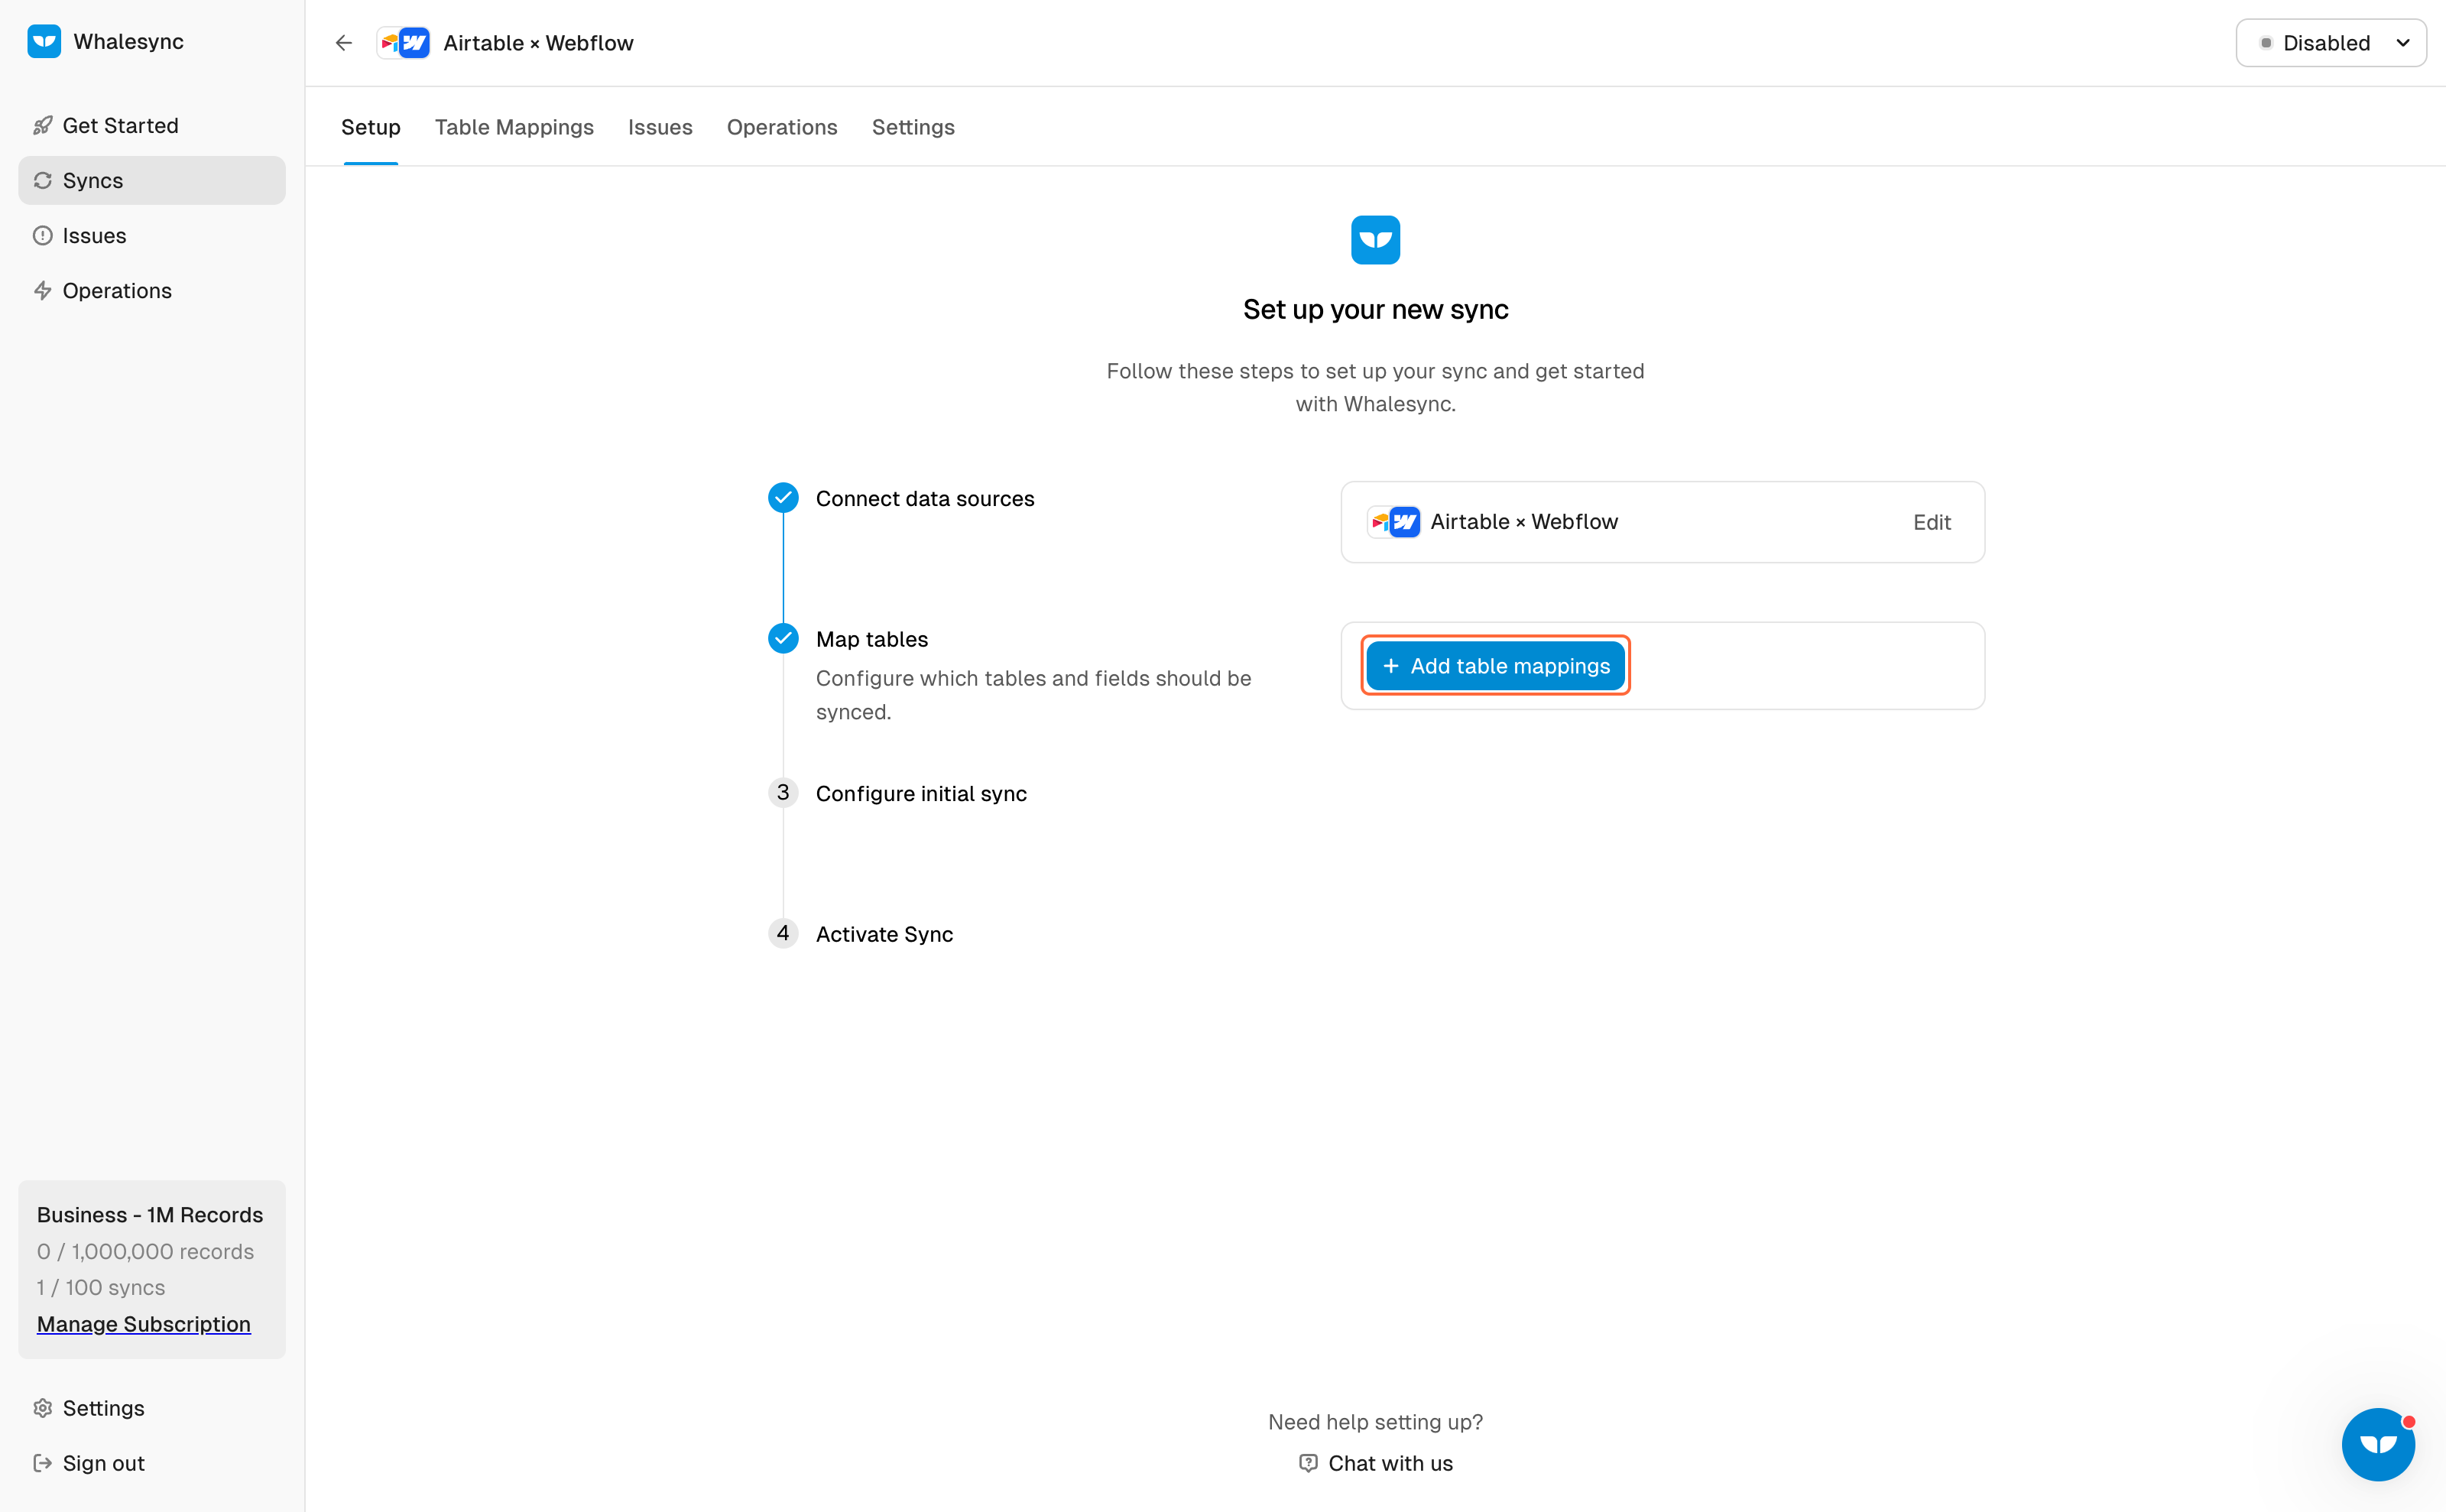Click the 1 / 100 syncs usage text
This screenshot has height=1512, width=2446.
[x=101, y=1287]
